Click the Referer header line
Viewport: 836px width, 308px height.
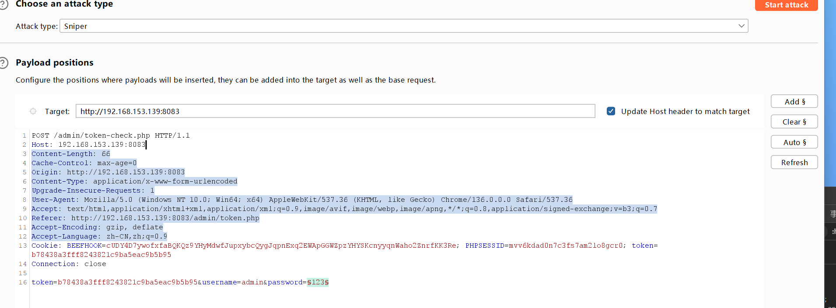point(145,218)
